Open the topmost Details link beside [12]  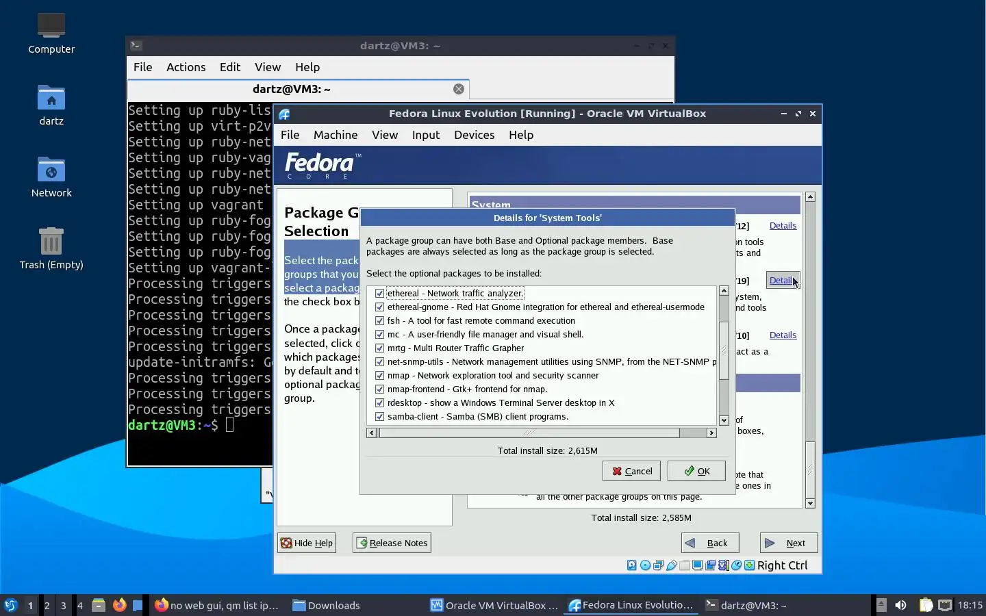point(783,226)
